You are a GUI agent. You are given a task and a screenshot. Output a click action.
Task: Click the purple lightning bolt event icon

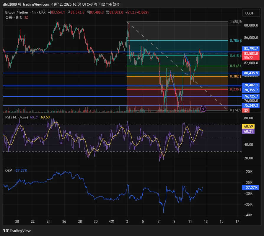click(x=203, y=109)
